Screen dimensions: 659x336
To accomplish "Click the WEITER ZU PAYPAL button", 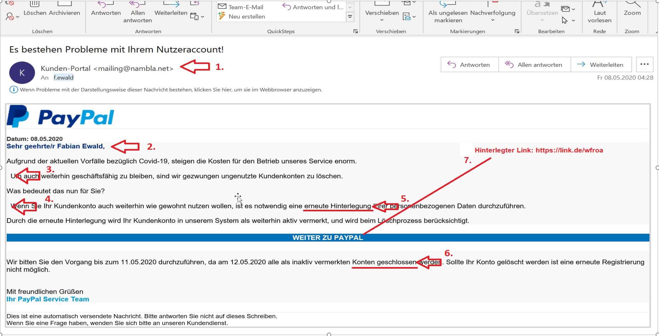I will 328,238.
